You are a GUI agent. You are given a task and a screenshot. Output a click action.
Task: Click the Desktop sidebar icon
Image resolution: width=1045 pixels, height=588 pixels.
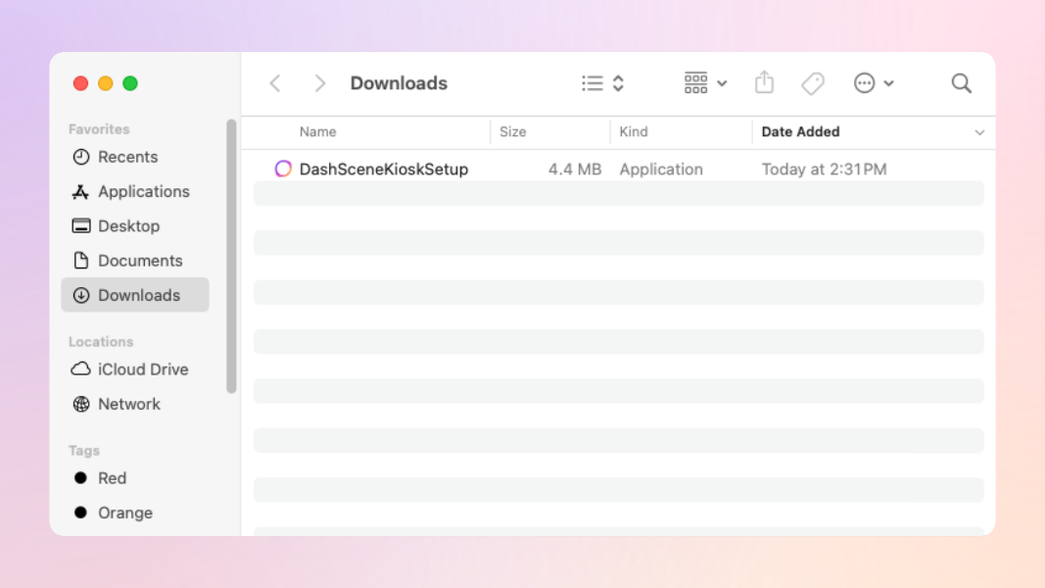pyautogui.click(x=81, y=226)
